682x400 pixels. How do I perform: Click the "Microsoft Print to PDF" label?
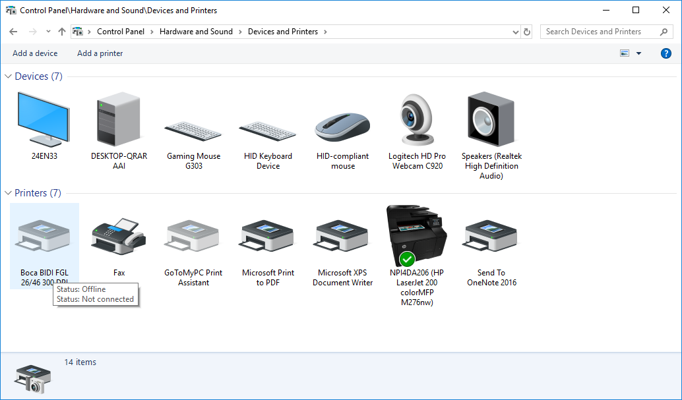click(x=268, y=277)
